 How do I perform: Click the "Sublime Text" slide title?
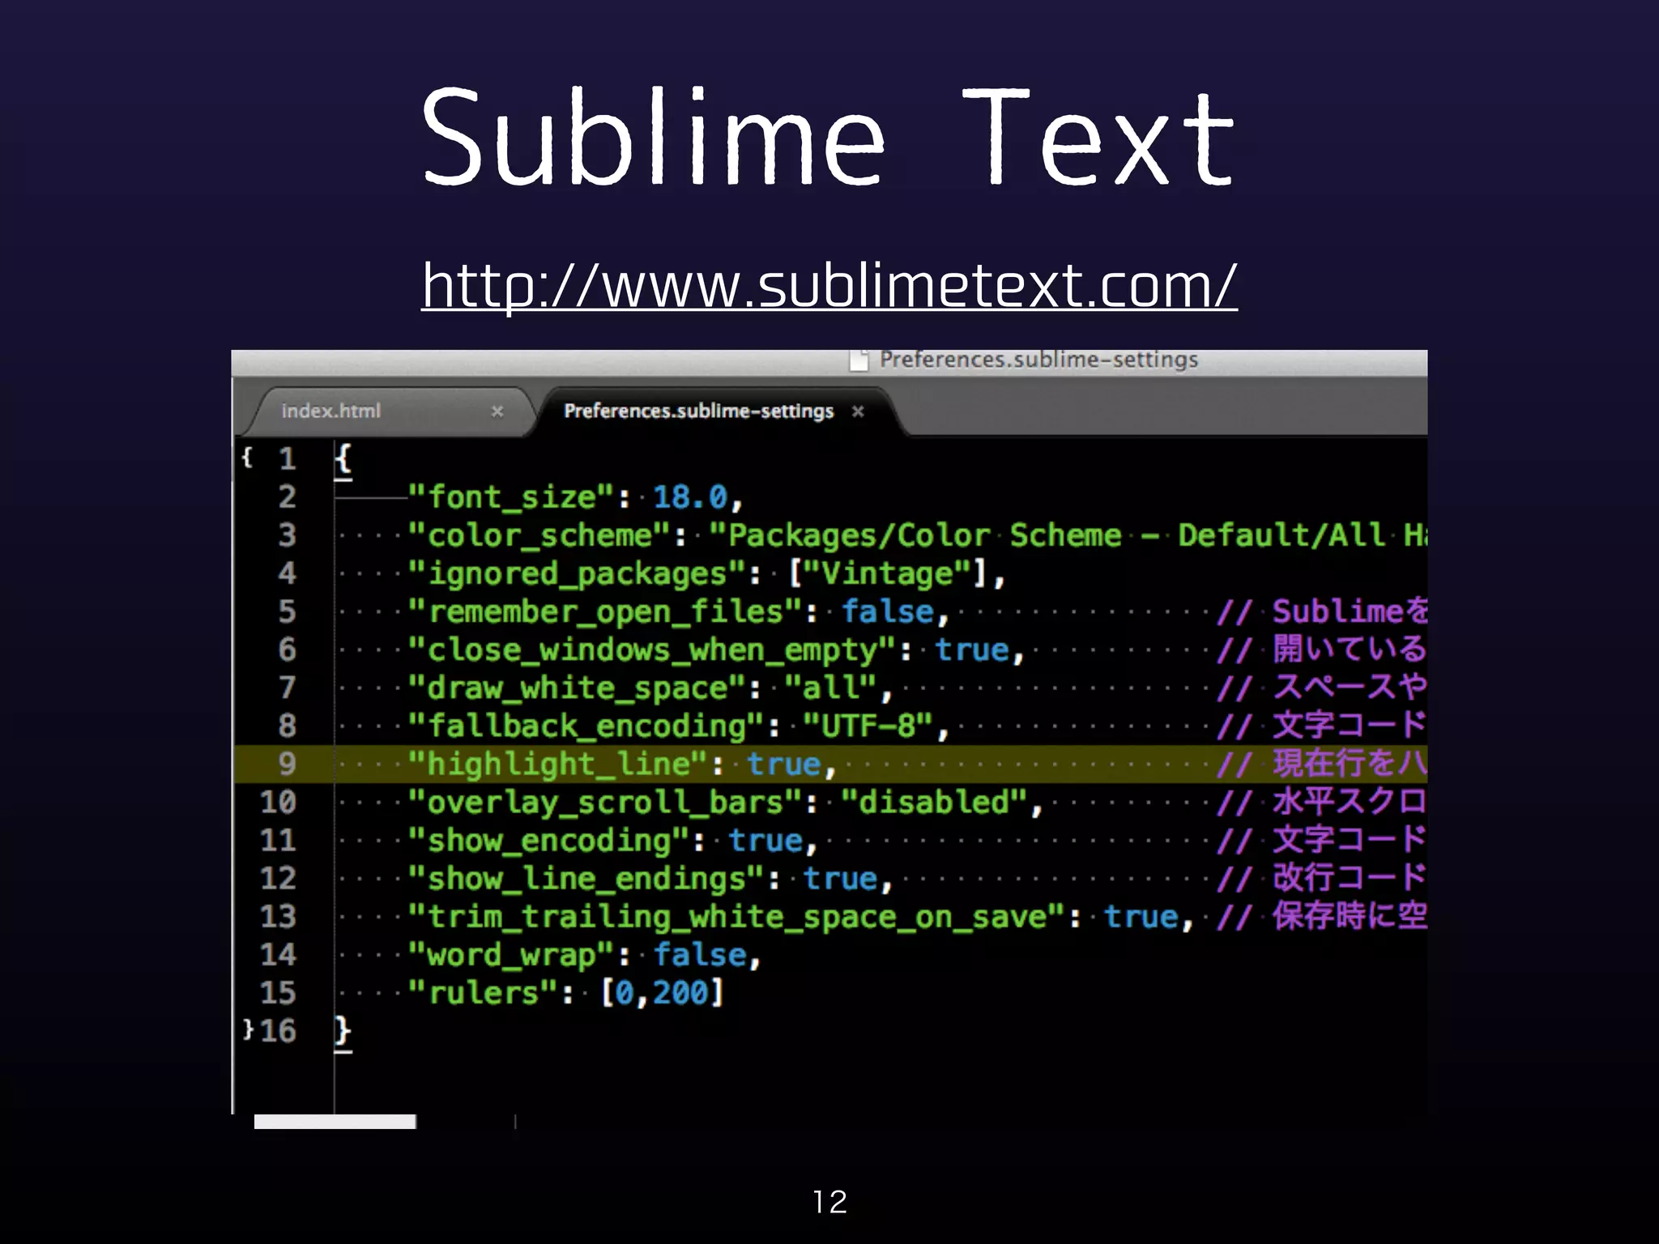pyautogui.click(x=828, y=136)
